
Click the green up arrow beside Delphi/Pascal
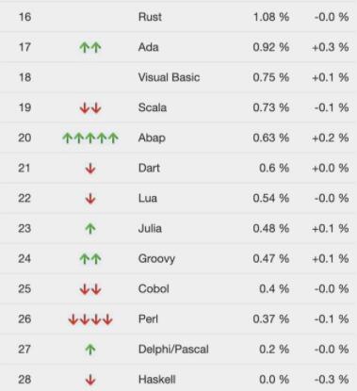(x=90, y=350)
